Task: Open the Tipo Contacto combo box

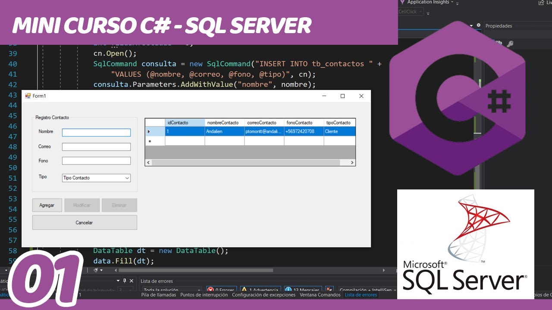Action: pyautogui.click(x=96, y=178)
